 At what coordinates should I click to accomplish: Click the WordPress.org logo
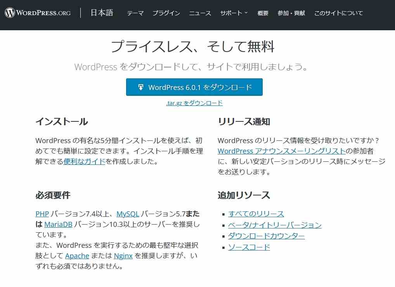(x=38, y=12)
